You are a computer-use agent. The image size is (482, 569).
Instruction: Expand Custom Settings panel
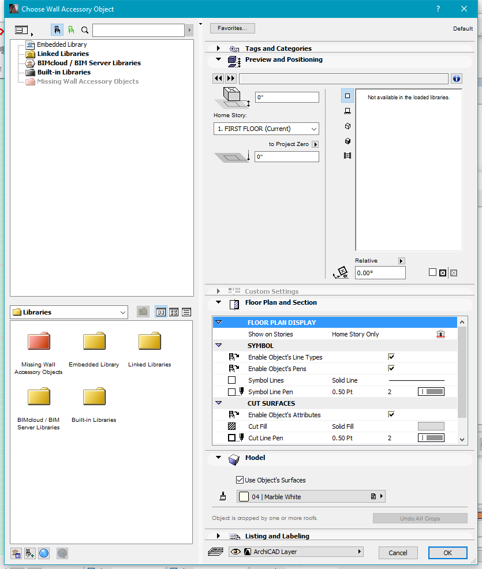coord(218,291)
